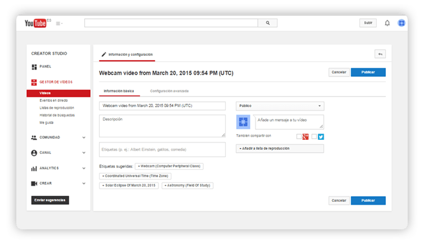424x244 pixels.
Task: Click the Descripción text area
Action: [162, 126]
